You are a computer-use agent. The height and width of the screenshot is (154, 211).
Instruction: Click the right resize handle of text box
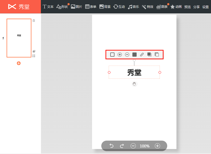coord(160,72)
